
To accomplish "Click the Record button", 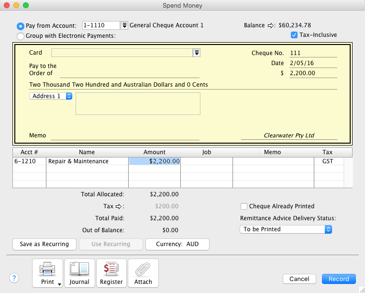I will tap(339, 279).
